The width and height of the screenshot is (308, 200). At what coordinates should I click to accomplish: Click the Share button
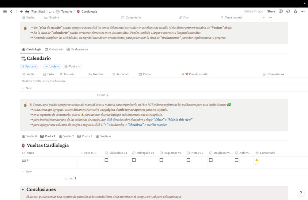coord(271,11)
